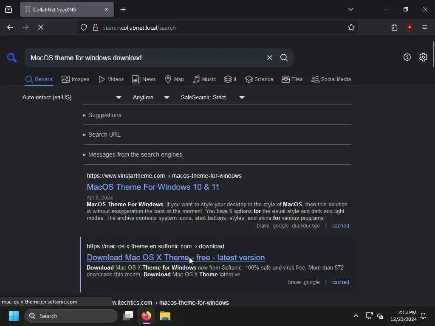
Task: Open the Anytime time range dropdown
Action: 151,97
